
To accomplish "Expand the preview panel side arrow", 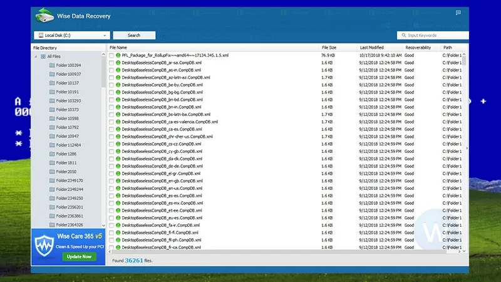I will [x=467, y=148].
